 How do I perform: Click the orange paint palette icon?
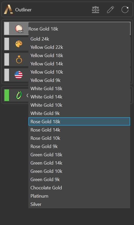click(19, 44)
